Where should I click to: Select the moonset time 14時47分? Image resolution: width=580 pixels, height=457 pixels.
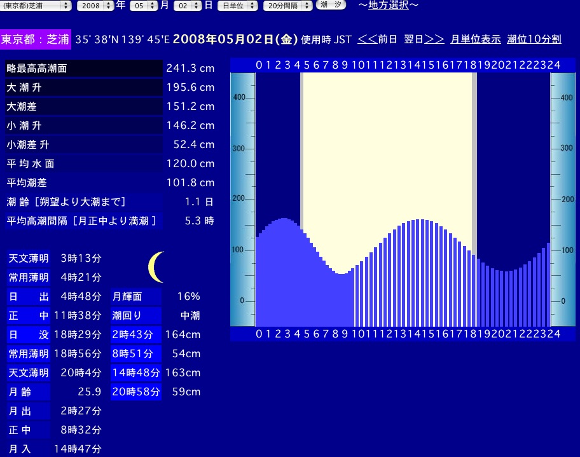tap(78, 449)
